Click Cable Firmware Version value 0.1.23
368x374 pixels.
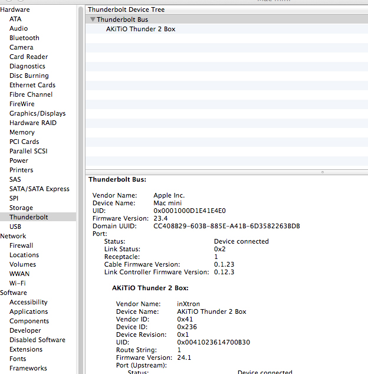224,264
